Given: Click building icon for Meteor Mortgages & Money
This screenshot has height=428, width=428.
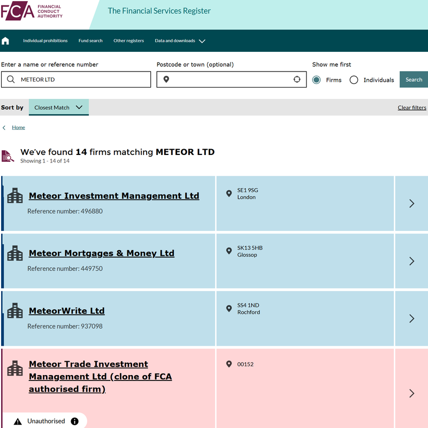Looking at the screenshot, I should [x=15, y=253].
